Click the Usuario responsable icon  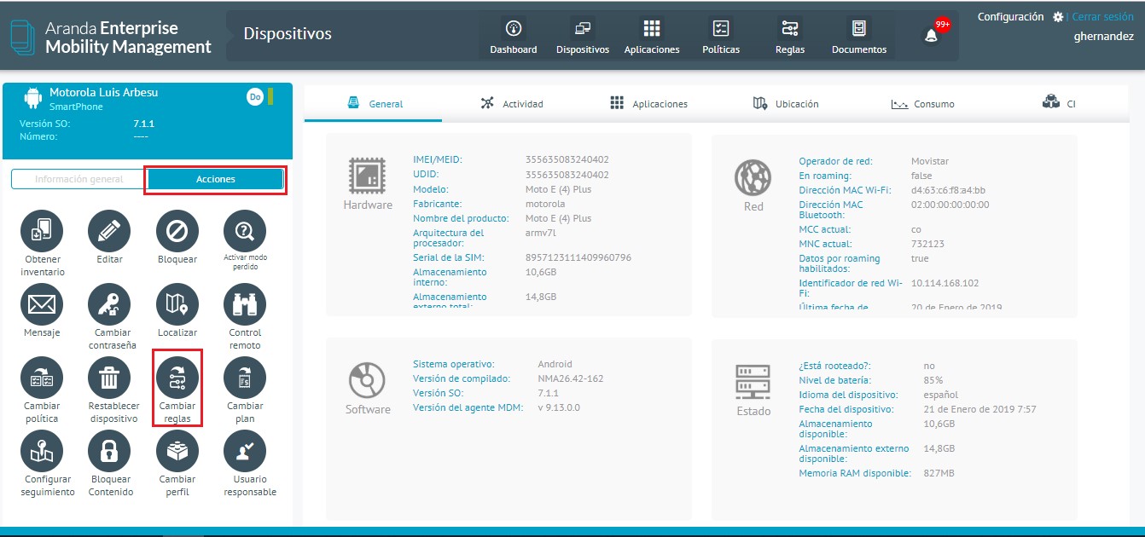click(245, 451)
